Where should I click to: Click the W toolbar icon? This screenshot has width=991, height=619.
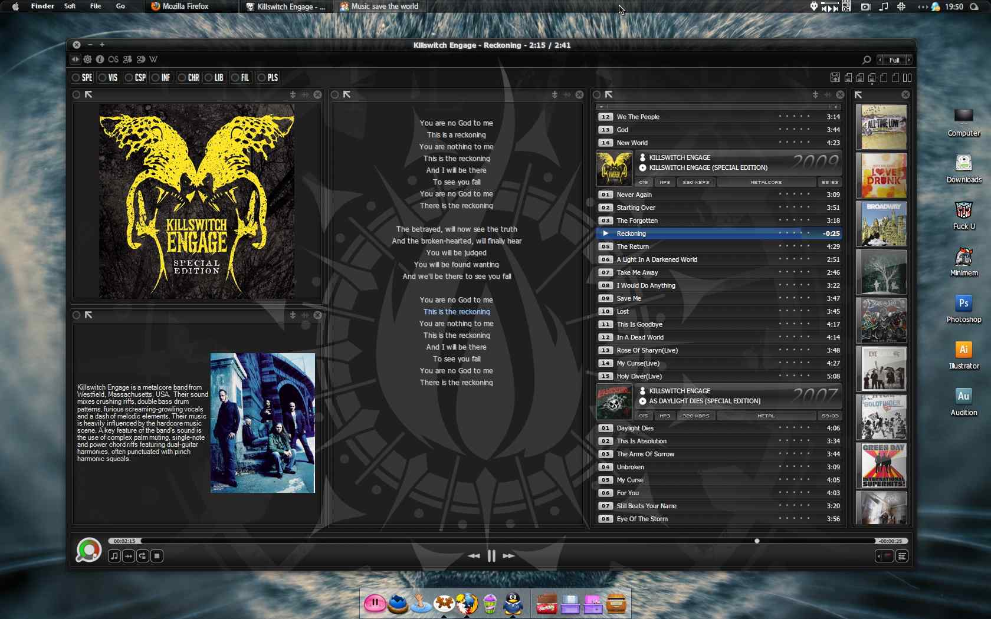[153, 60]
